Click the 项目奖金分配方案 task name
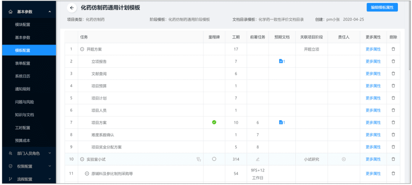Screen dimensions: 412x185 point(106,147)
